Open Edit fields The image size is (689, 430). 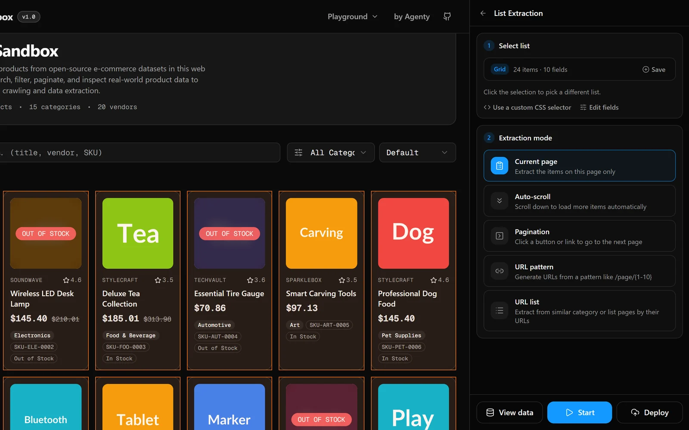coord(599,107)
